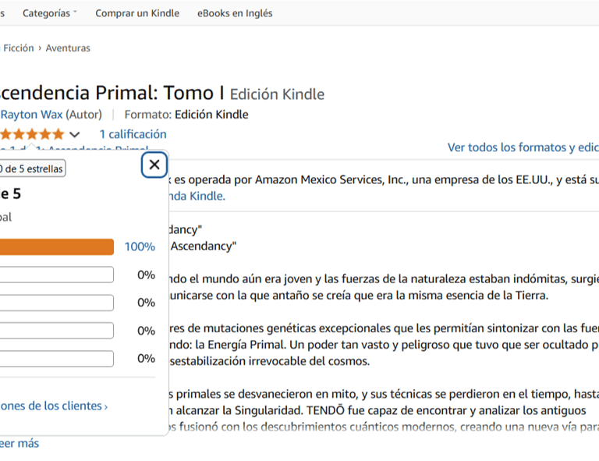The width and height of the screenshot is (599, 461).
Task: Expand the description with Leer más
Action: pyautogui.click(x=19, y=443)
